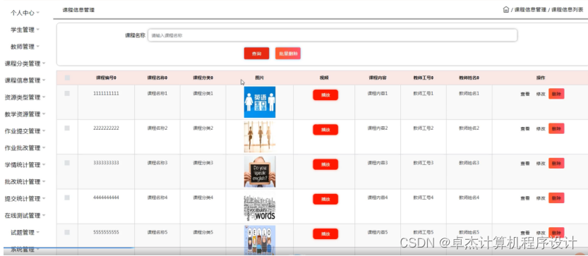Screen dimensions: 588x256
Task: Sort by 教师姓名 column header
Action: point(469,78)
